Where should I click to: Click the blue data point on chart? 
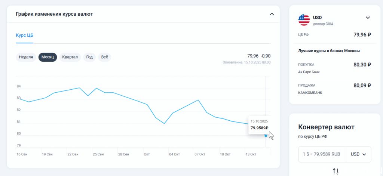(266, 136)
